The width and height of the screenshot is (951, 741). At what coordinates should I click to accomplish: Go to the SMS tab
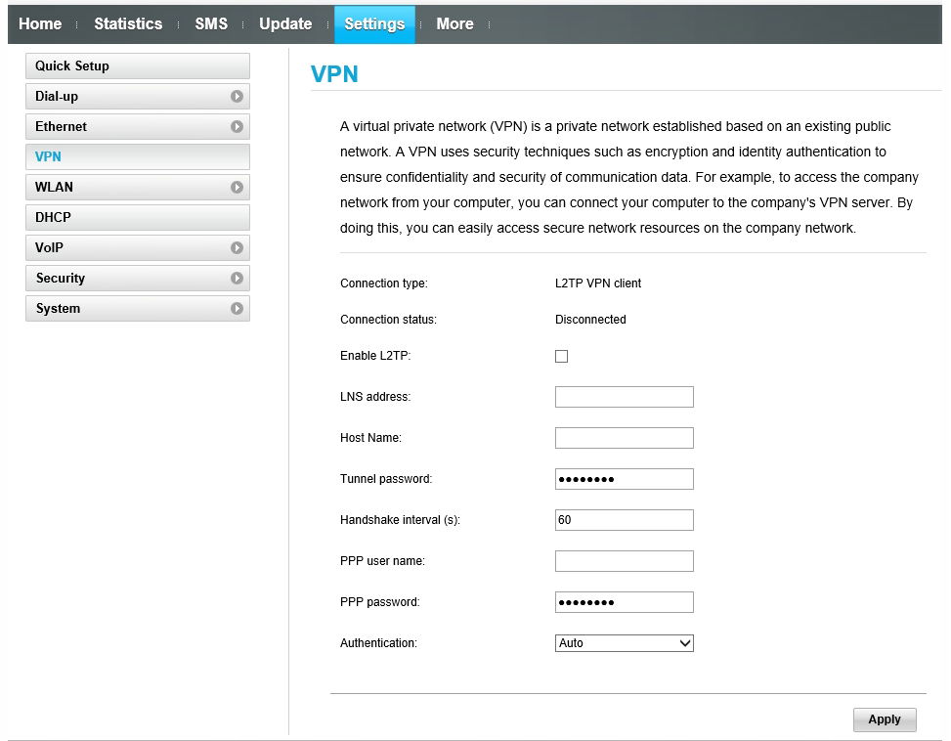[x=211, y=23]
